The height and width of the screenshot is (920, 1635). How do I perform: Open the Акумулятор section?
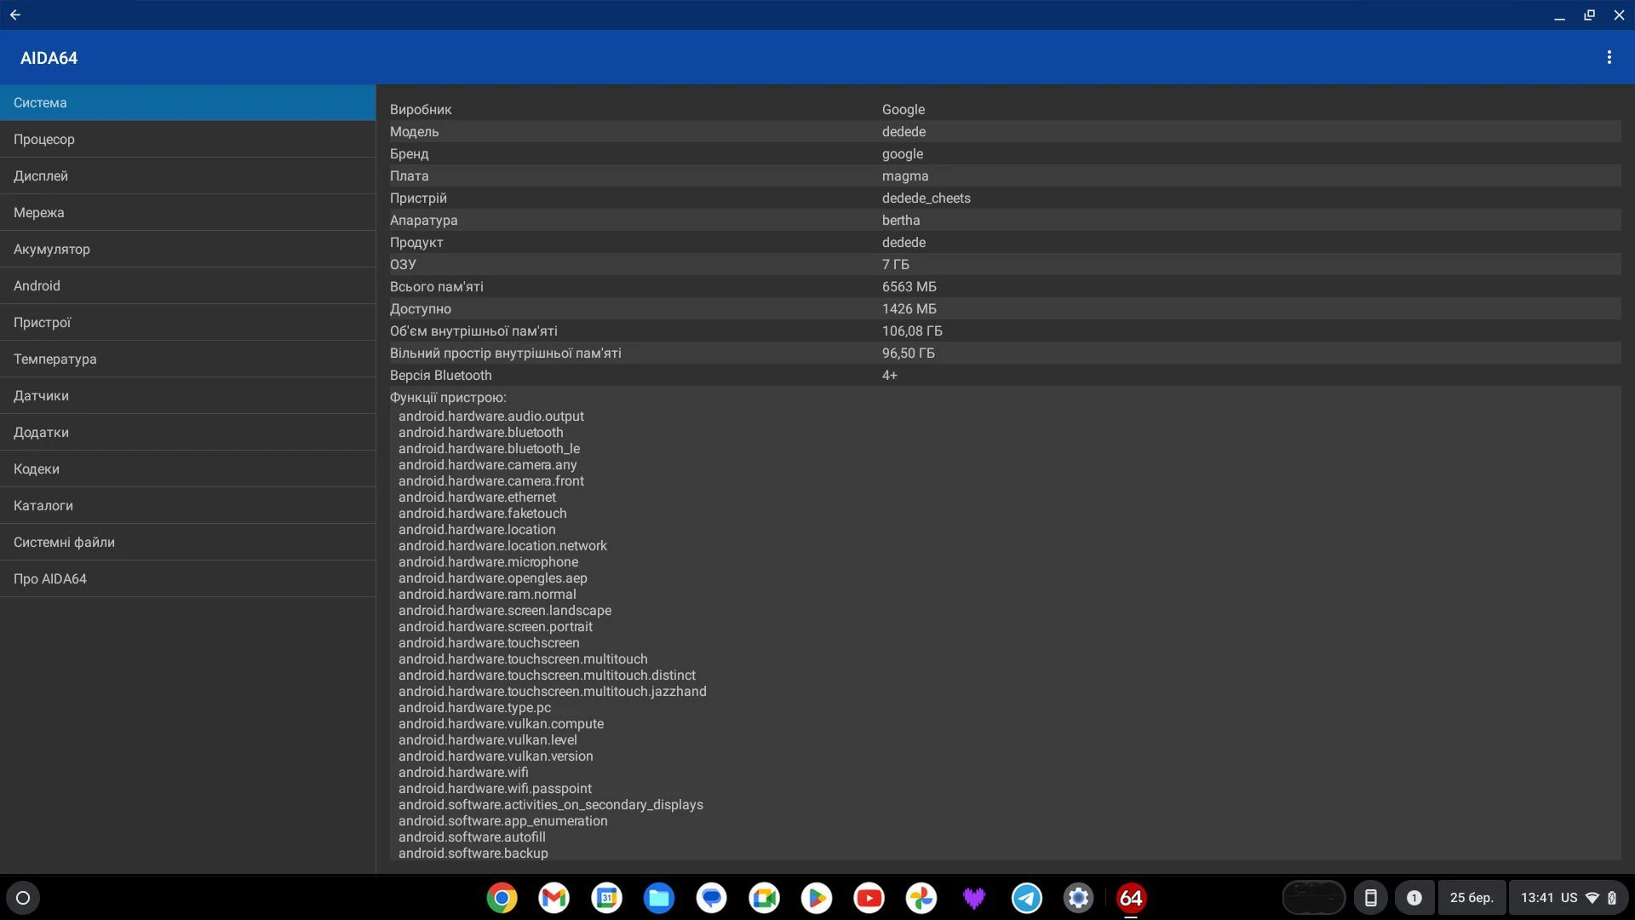coord(187,249)
